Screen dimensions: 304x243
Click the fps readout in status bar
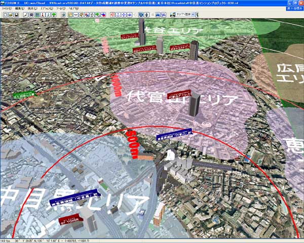[x=6, y=241]
